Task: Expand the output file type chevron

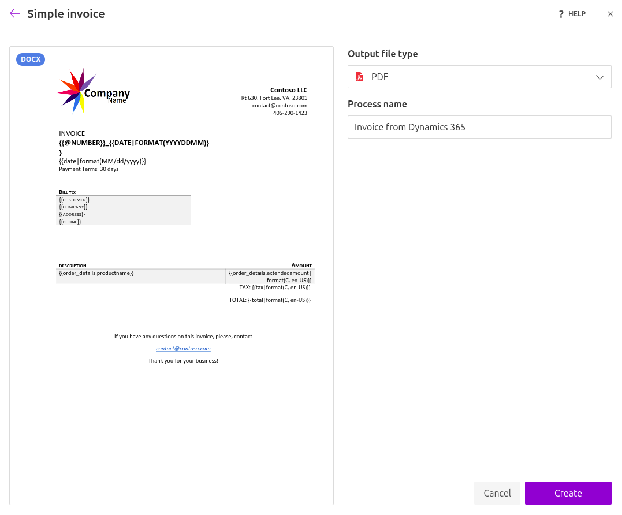Action: 599,77
